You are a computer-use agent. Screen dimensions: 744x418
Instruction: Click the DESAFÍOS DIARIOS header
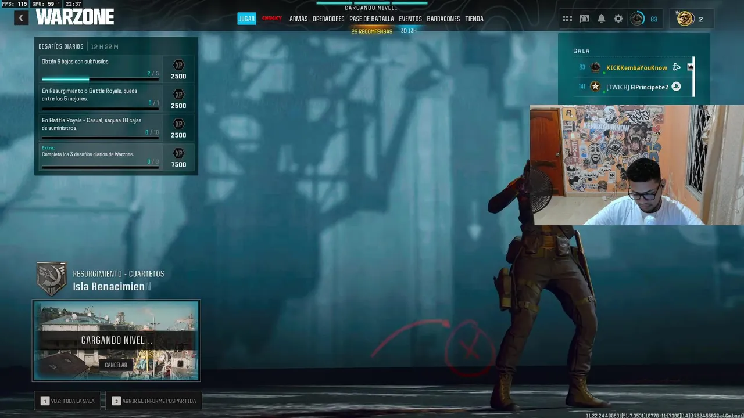[x=60, y=46]
